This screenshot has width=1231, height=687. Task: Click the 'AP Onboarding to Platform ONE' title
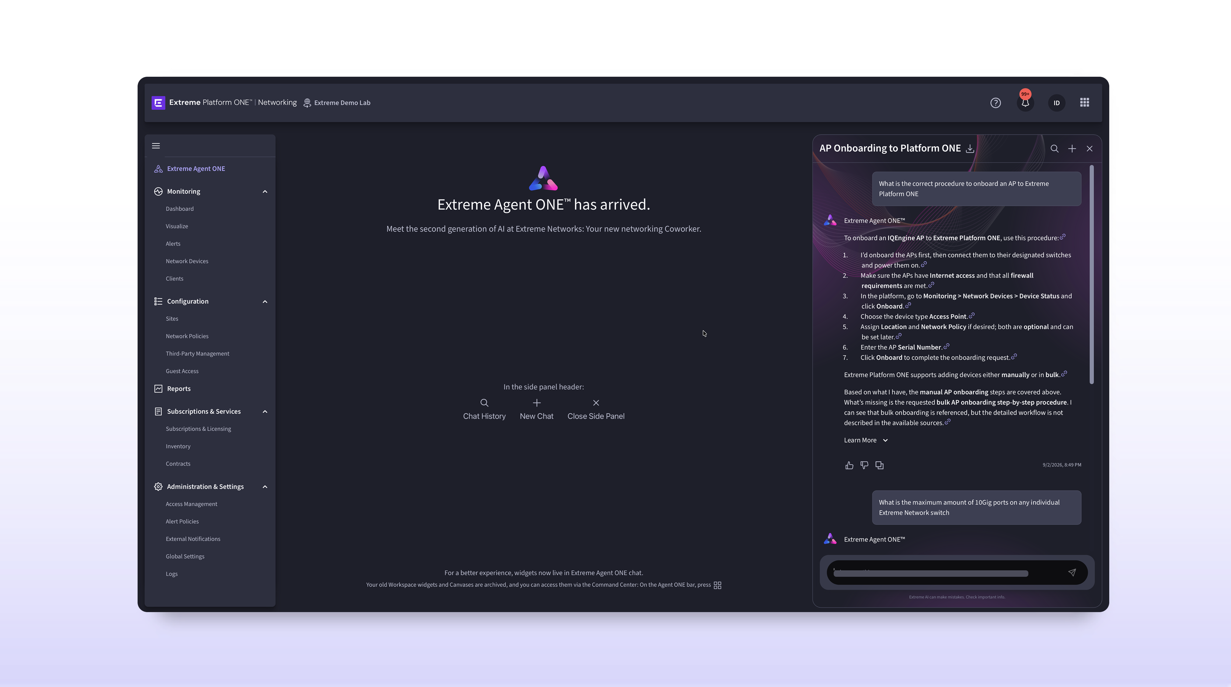tap(890, 148)
